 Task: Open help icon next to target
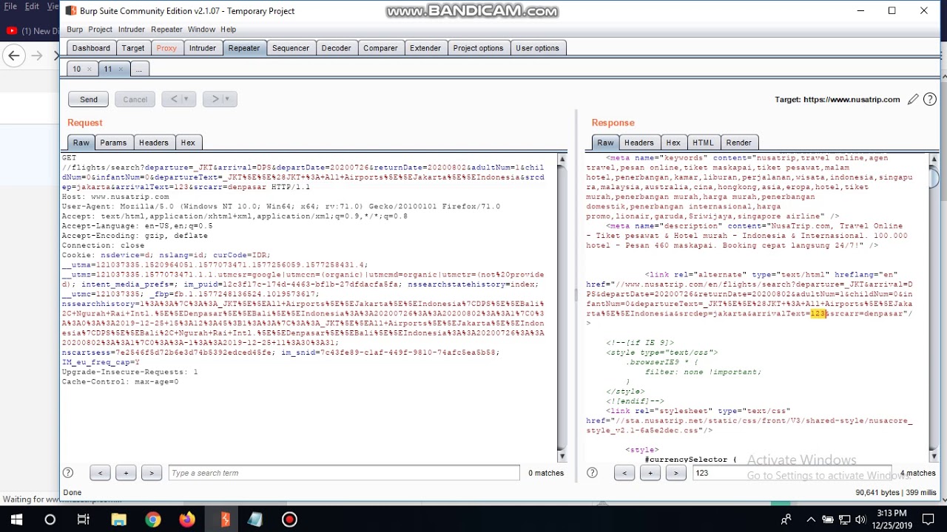pyautogui.click(x=929, y=99)
